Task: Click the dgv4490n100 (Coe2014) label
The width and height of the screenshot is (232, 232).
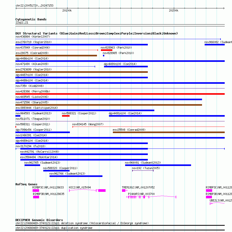Action: (120, 64)
